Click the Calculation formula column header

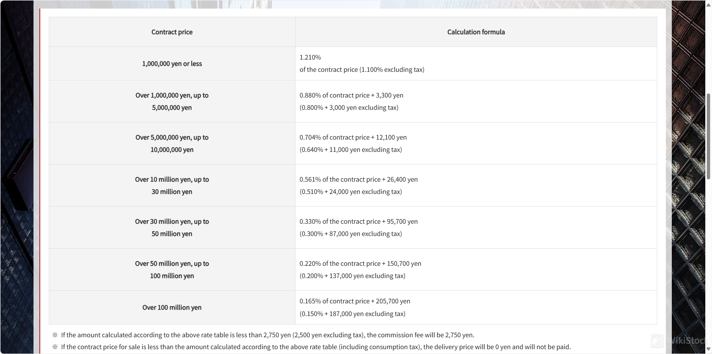pos(476,32)
